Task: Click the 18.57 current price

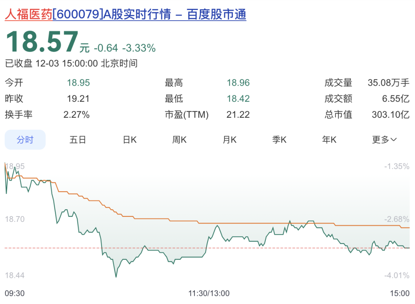Action: 42,42
